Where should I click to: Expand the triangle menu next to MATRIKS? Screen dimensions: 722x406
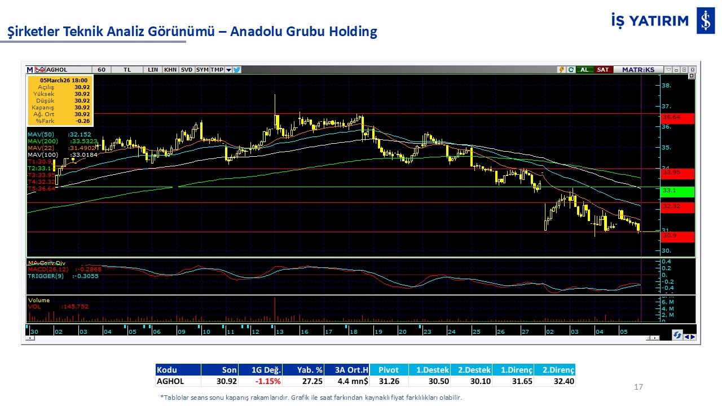(668, 70)
